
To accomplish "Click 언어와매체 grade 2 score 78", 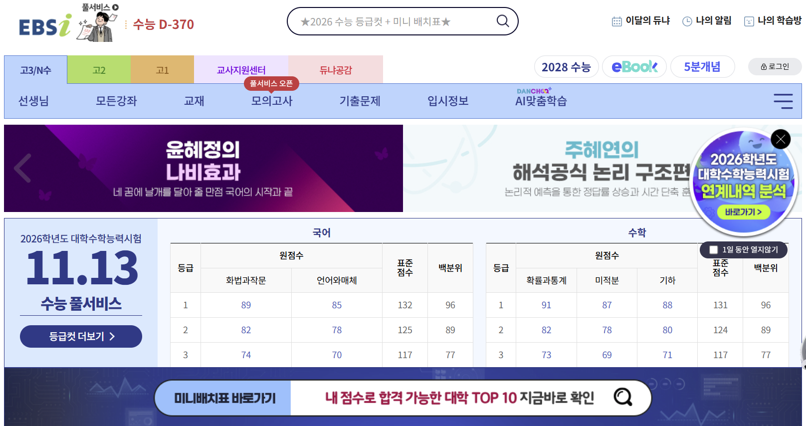I will pos(337,330).
